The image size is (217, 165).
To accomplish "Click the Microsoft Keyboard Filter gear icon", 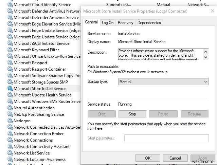I will [10, 50].
